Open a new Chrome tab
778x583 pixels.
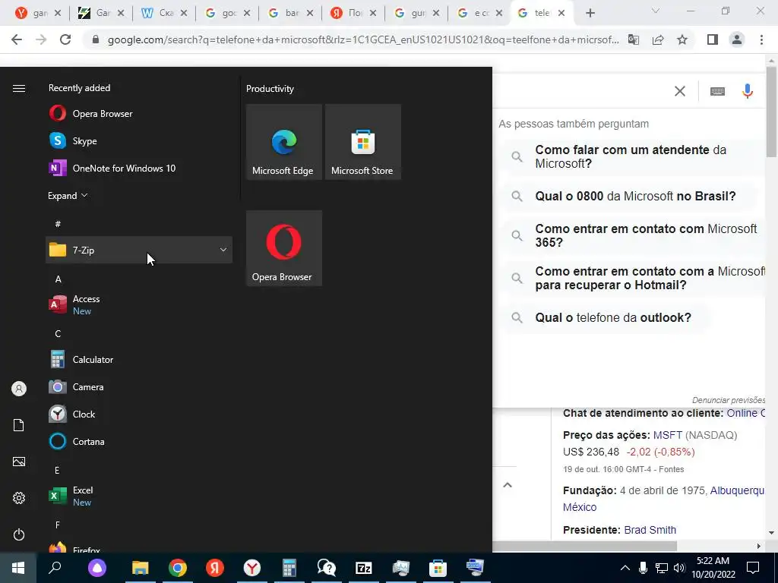(x=590, y=14)
